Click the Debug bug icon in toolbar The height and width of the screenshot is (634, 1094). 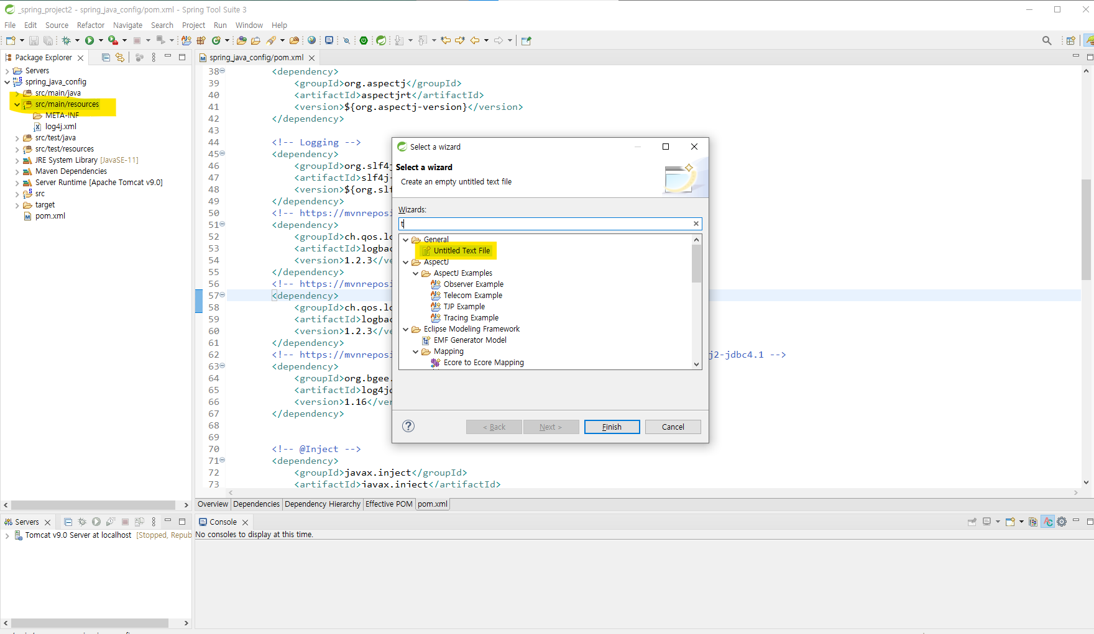[x=66, y=40]
